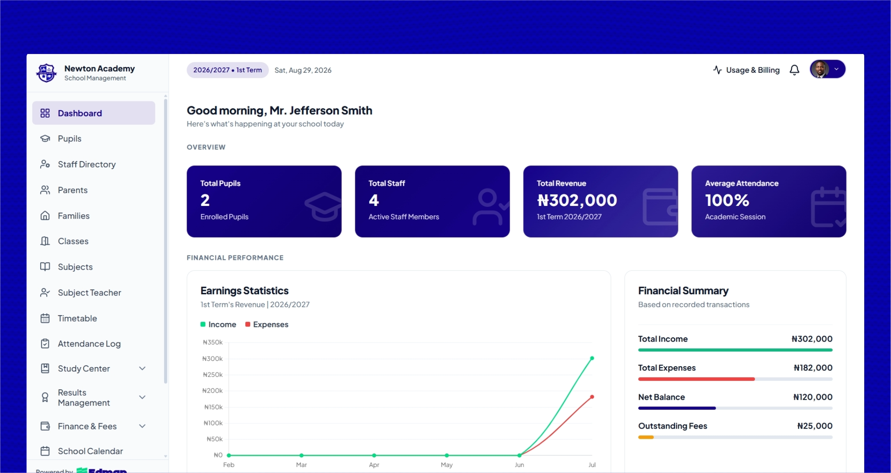Viewport: 891px width, 473px height.
Task: Click the person icon in Total Staff card
Action: [x=490, y=207]
